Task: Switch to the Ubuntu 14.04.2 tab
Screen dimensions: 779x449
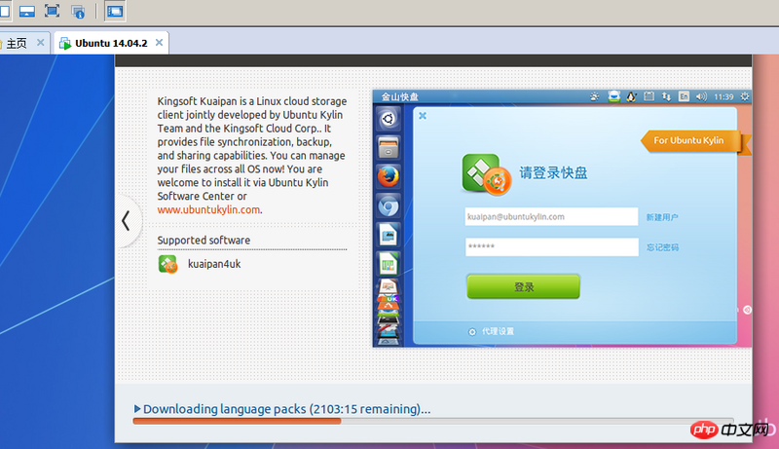Action: pyautogui.click(x=110, y=43)
